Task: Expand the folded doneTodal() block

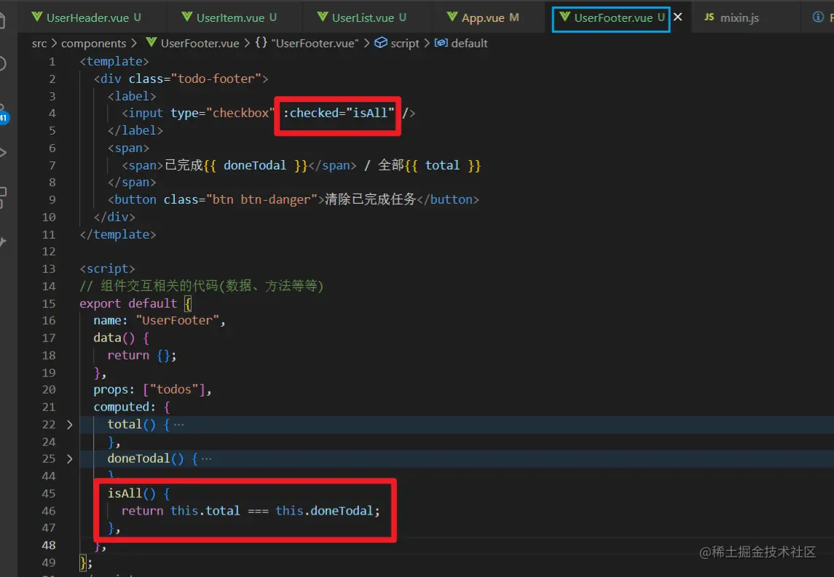Action: 69,458
